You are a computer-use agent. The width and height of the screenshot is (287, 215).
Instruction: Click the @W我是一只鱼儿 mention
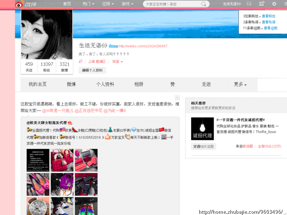[58, 111]
